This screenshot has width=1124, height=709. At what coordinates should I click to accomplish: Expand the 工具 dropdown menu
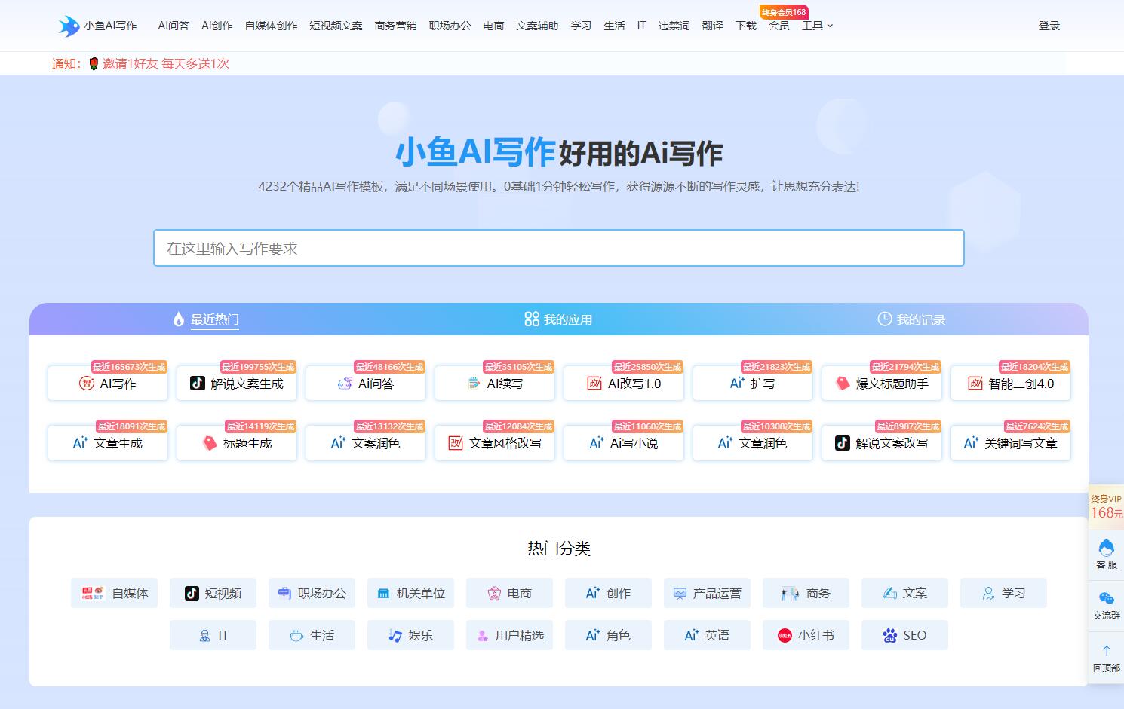tap(817, 26)
